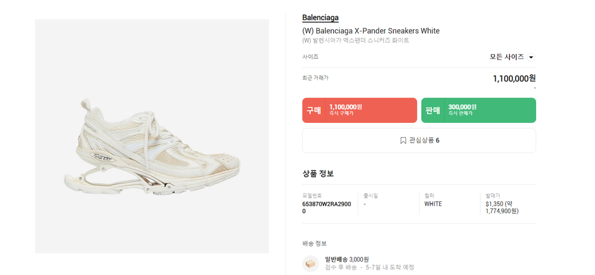595x275 pixels.
Task: Click the Korean product name subtitle
Action: (x=355, y=41)
